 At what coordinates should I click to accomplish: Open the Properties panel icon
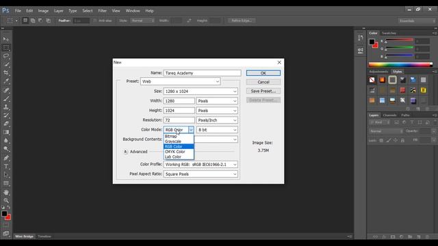(x=361, y=51)
